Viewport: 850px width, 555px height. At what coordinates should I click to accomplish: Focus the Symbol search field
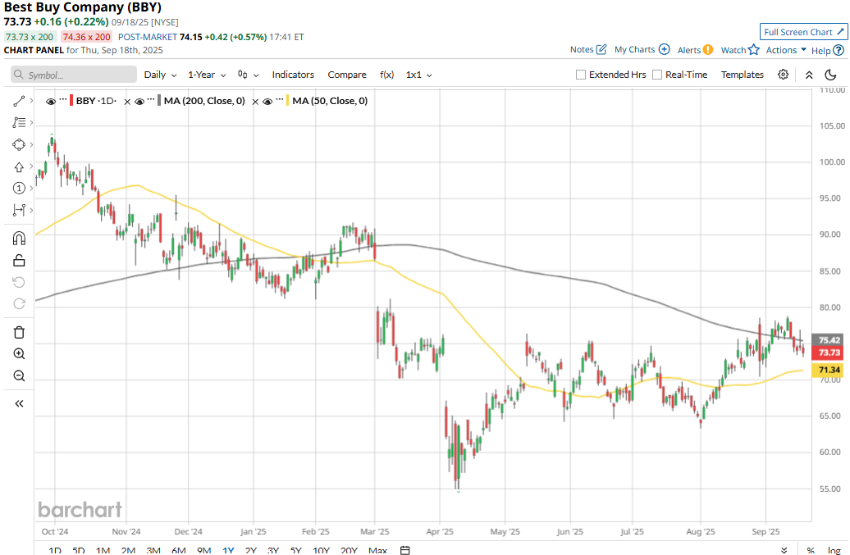pyautogui.click(x=74, y=75)
